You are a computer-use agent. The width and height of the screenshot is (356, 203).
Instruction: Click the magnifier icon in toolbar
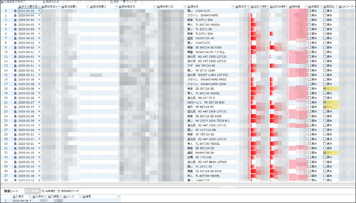[x=111, y=2]
